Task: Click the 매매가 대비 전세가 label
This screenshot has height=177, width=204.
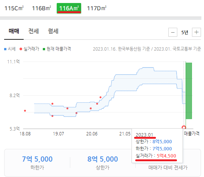Action: [168, 168]
